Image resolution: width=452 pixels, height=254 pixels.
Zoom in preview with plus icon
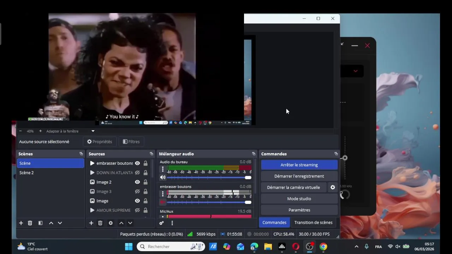coord(40,131)
